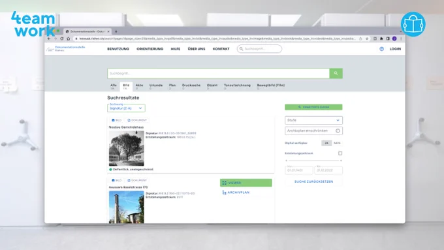Viewport: 444px width, 250px height.
Task: Click the Archivplan einschränken field
Action: pyautogui.click(x=313, y=131)
